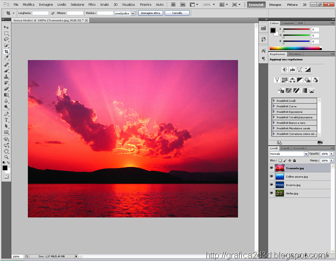Click the Cancella button
Image resolution: width=336 pixels, height=261 pixels.
(x=177, y=13)
